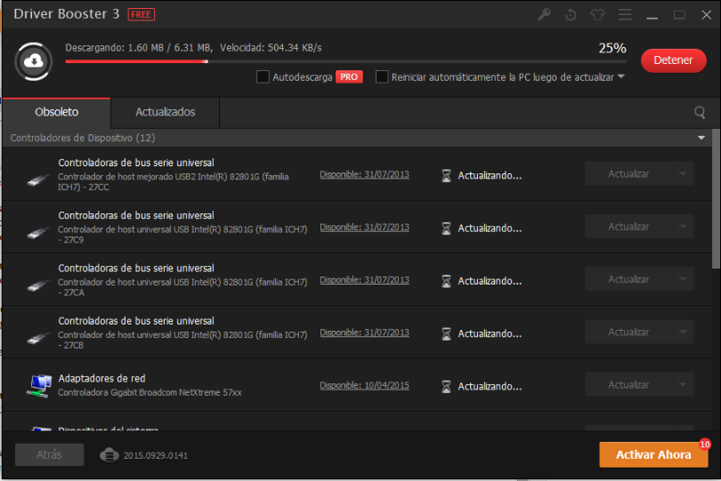Open Actualizar dropdown arrow for 27CB row
The image size is (721, 481).
tap(684, 333)
